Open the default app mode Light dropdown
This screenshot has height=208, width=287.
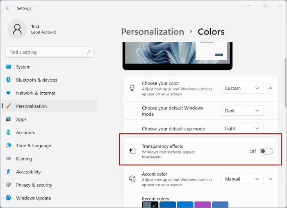(x=242, y=128)
